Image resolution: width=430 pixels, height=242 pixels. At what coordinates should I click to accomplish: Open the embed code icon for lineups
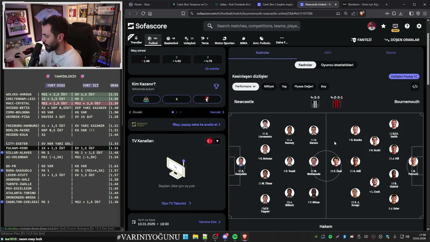[415, 86]
